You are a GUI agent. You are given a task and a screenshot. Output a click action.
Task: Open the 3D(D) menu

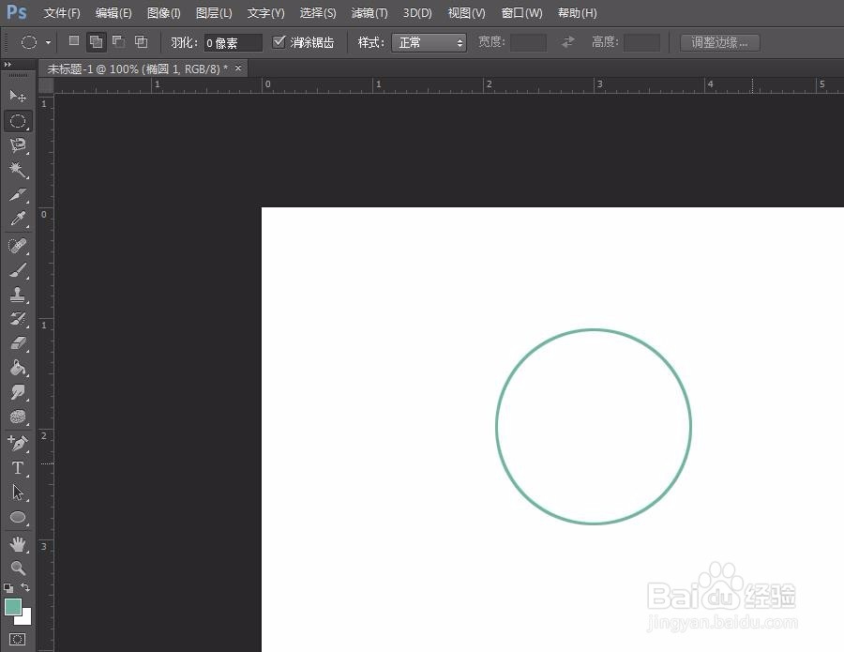[417, 13]
